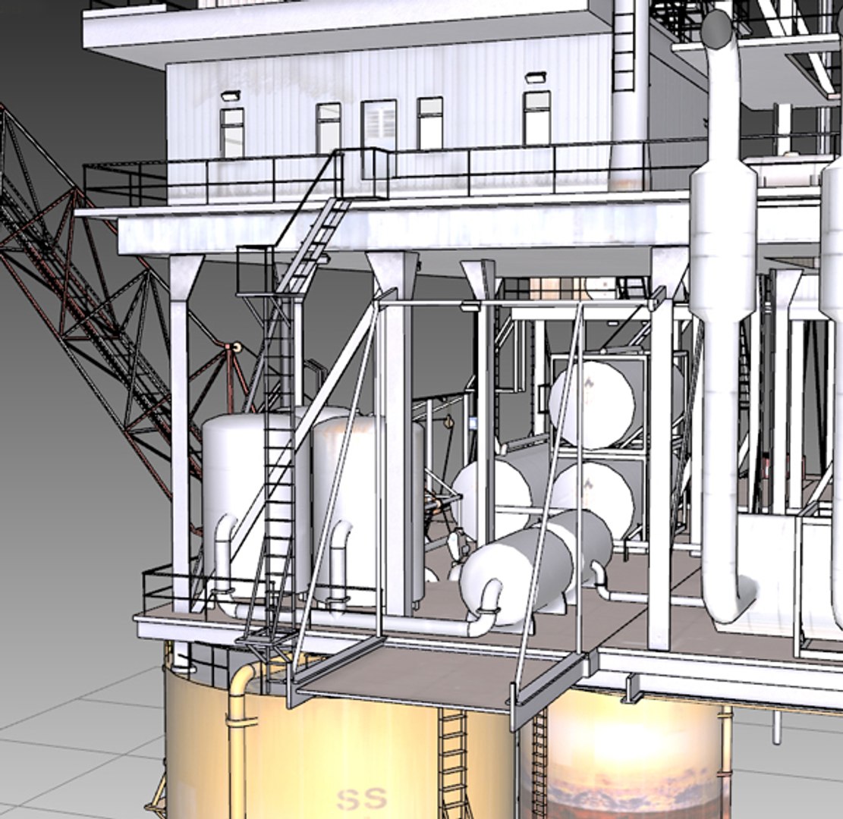This screenshot has width=843, height=819.
Task: Click the "SS" lettering on the yellow tank
Action: click(x=362, y=798)
